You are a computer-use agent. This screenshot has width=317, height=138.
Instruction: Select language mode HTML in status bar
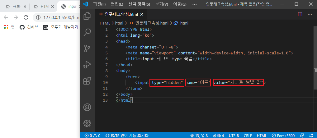pyautogui.click(x=262, y=136)
